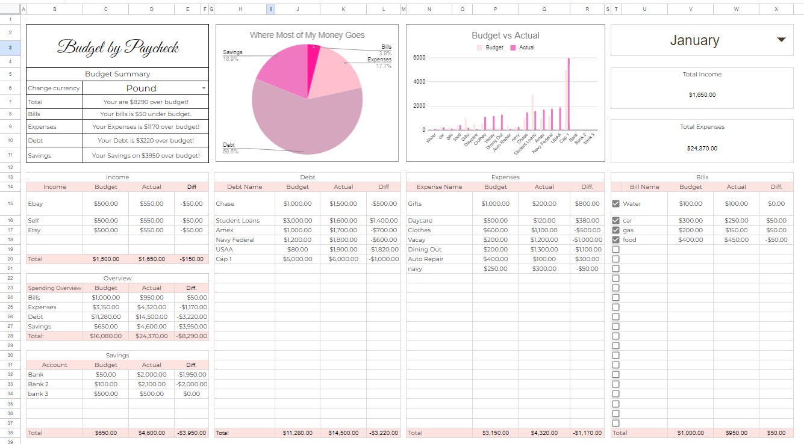Click the Total Expenses value $24,370.00 box
The image size is (804, 444).
click(702, 148)
